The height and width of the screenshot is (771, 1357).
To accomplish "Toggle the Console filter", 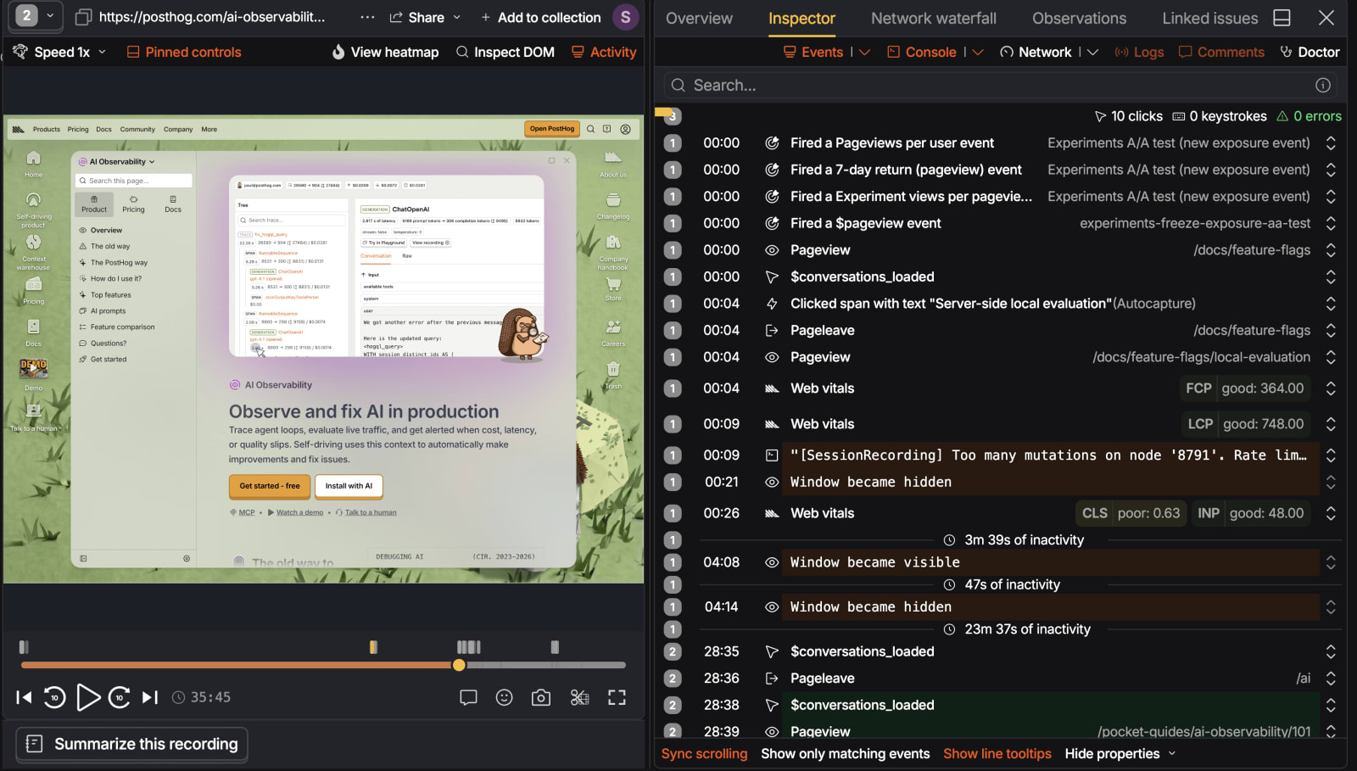I will coord(922,52).
